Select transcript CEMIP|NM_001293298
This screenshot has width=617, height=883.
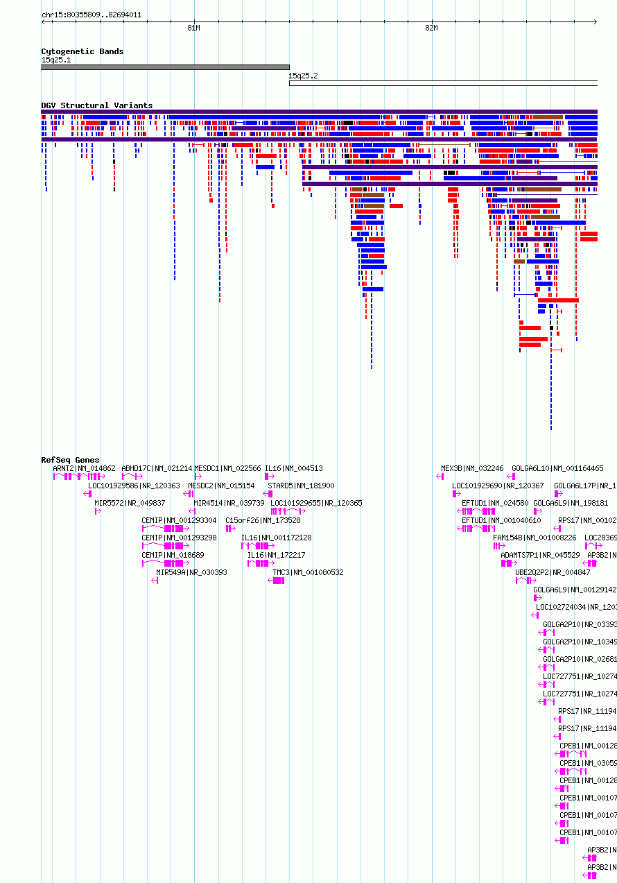coord(180,538)
